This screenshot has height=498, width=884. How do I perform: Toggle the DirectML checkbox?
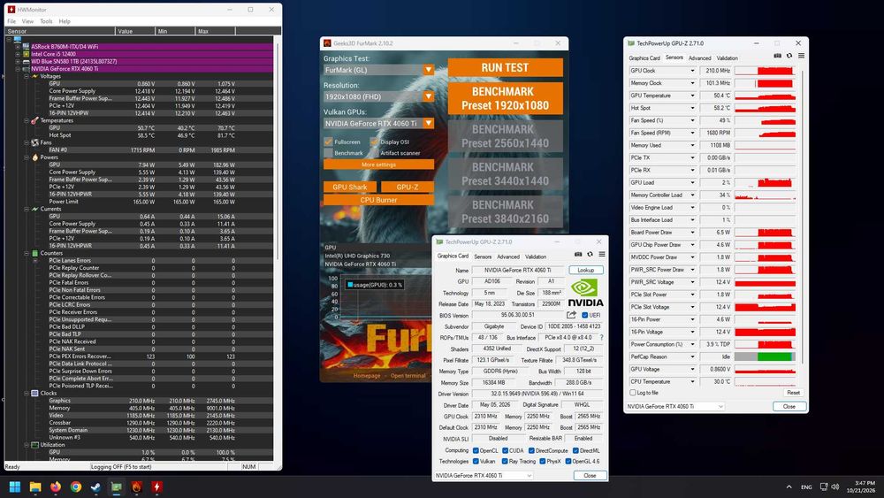(x=575, y=450)
